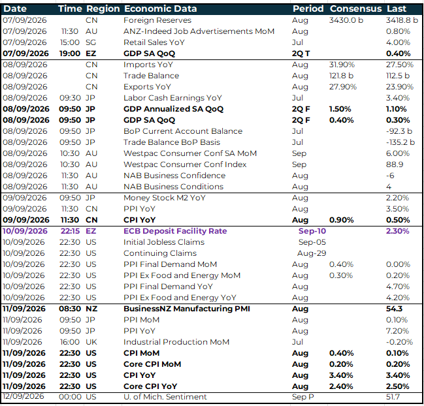Select the 'PPI MoM' cell
The width and height of the screenshot is (424, 406).
141,320
